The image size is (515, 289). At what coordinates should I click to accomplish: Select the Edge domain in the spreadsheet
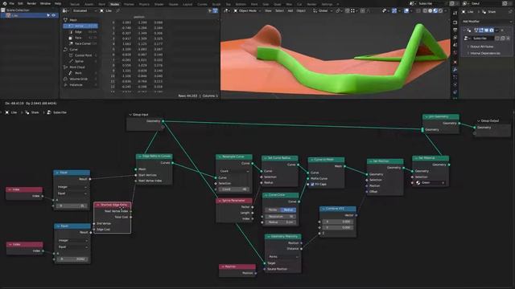tap(80, 32)
